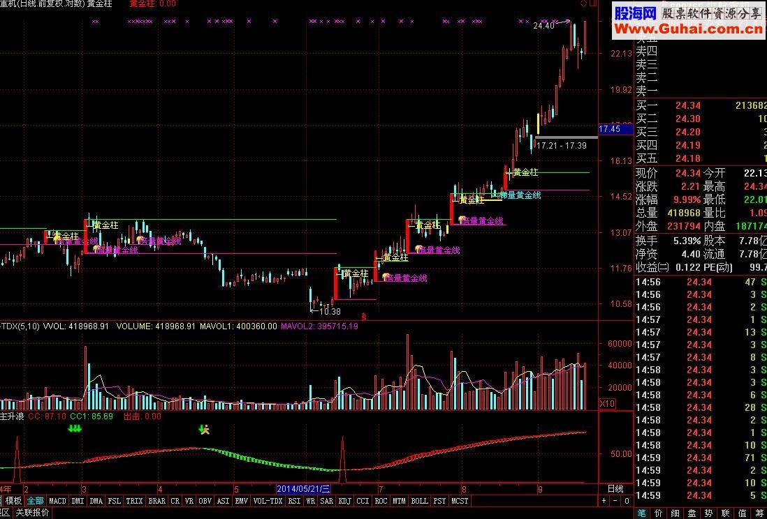Viewport: 767px width, 519px height.
Task: Click the running-figure signal icon
Action: (205, 430)
